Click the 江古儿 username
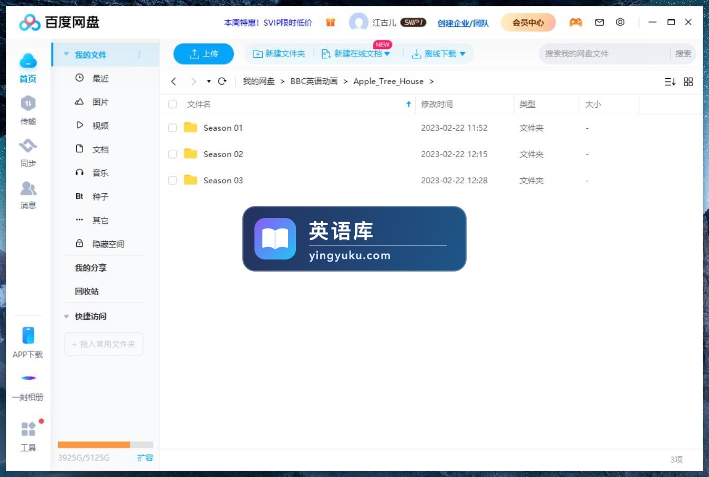The image size is (709, 477). pos(384,23)
